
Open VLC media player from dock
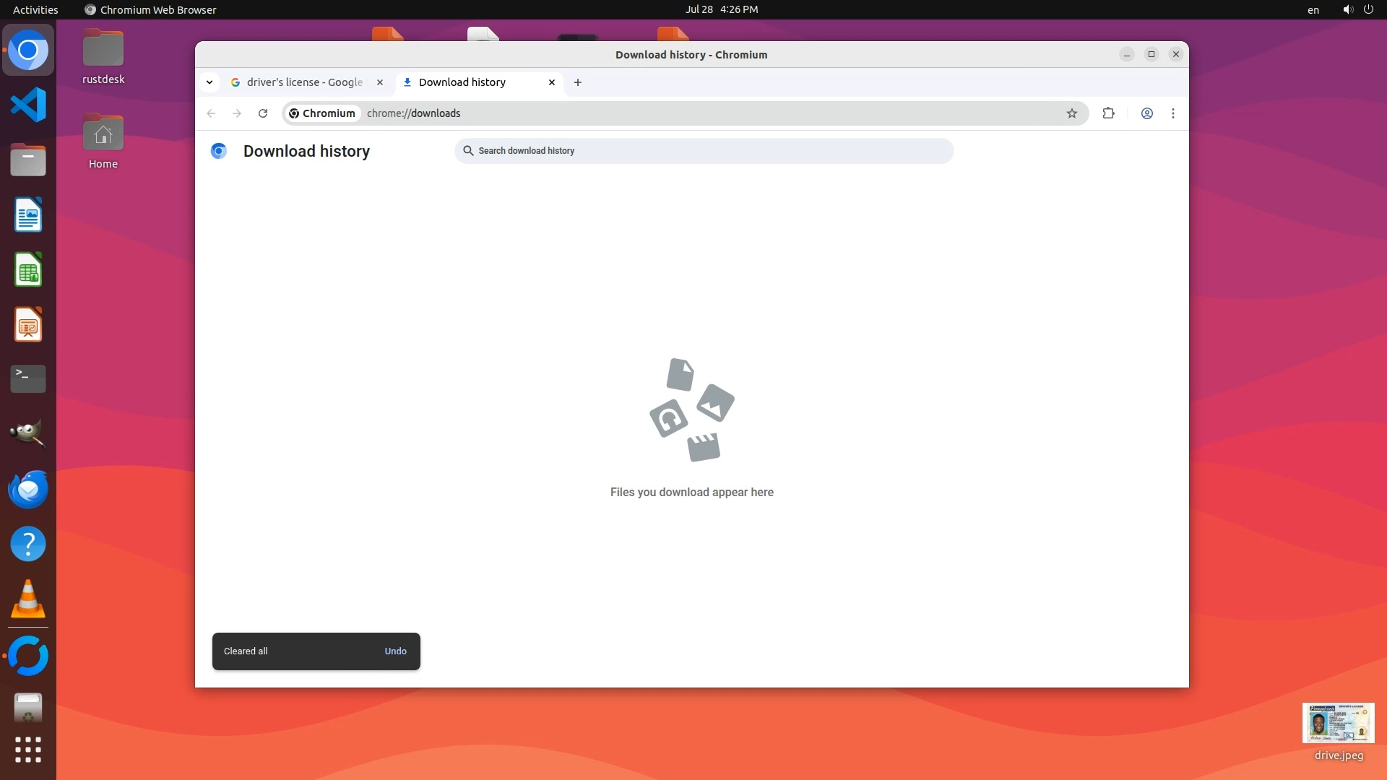pyautogui.click(x=28, y=599)
